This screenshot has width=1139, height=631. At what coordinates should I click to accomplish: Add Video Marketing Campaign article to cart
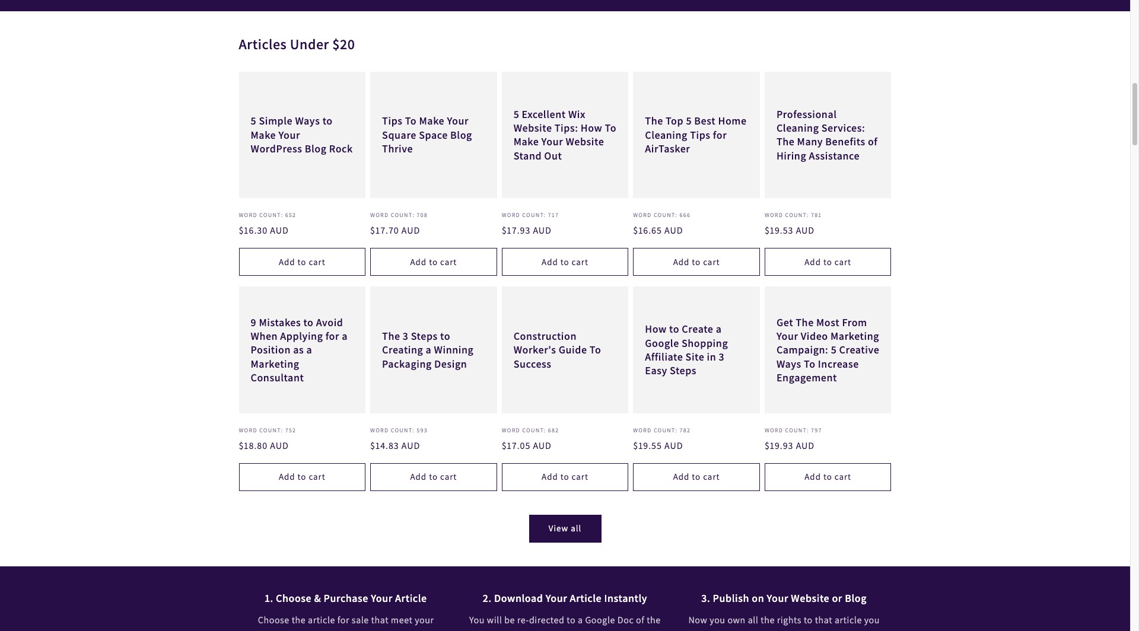pyautogui.click(x=828, y=477)
